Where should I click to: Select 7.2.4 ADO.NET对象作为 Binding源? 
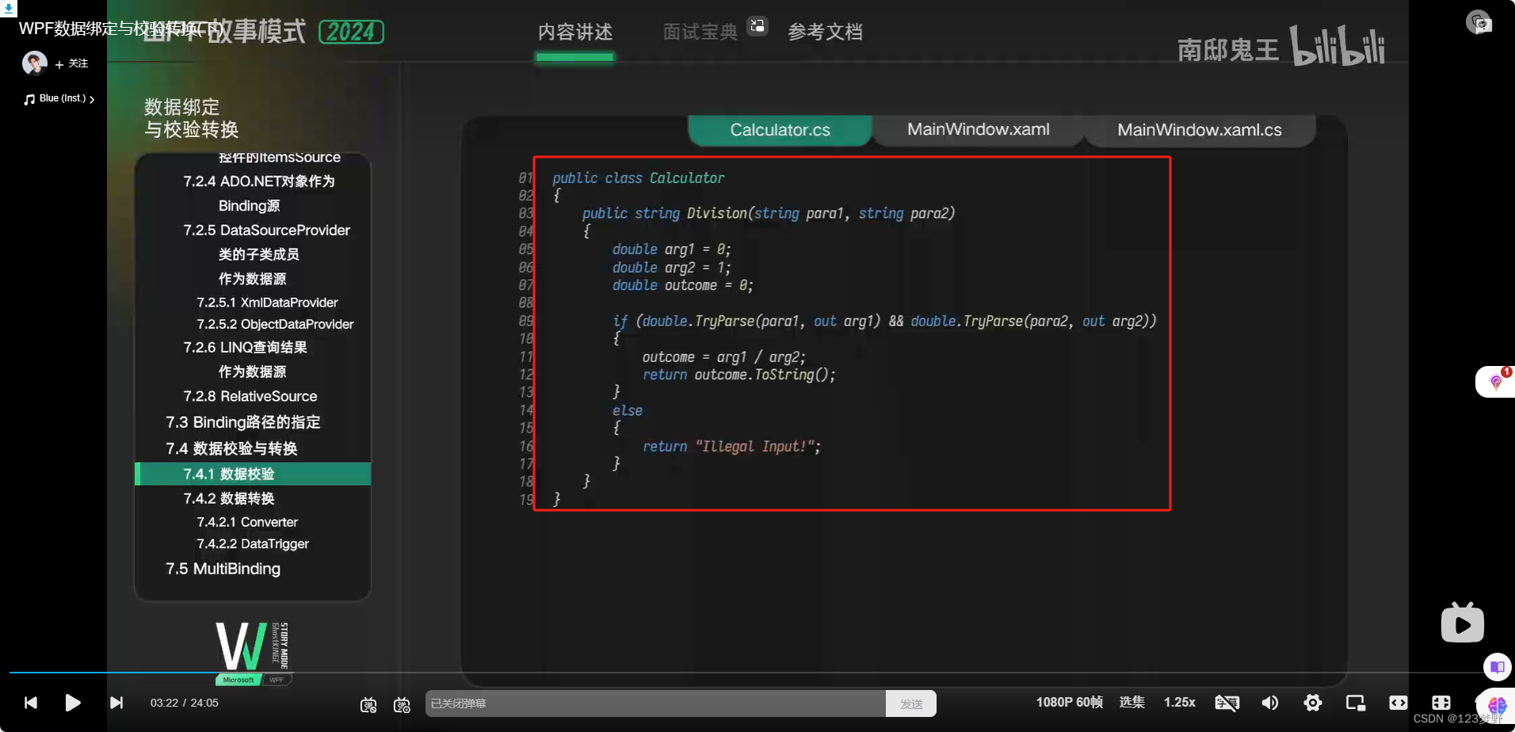pos(259,193)
